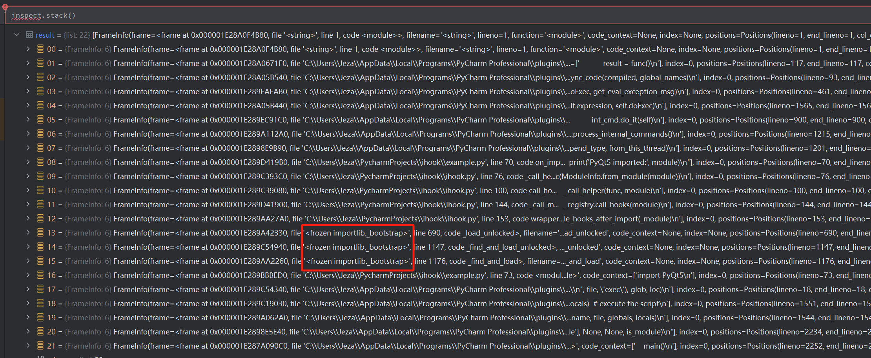This screenshot has height=358, width=871.
Task: Collapse the result list node
Action: pyautogui.click(x=17, y=35)
